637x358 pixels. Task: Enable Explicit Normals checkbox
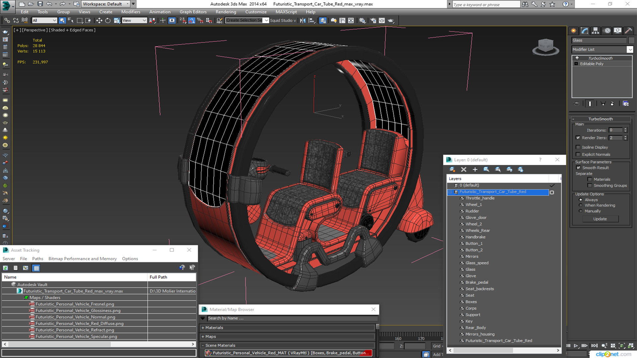(x=578, y=154)
